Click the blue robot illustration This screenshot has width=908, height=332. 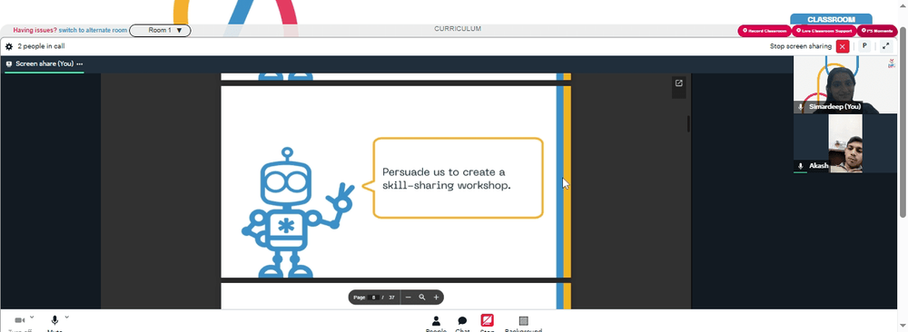(298, 212)
